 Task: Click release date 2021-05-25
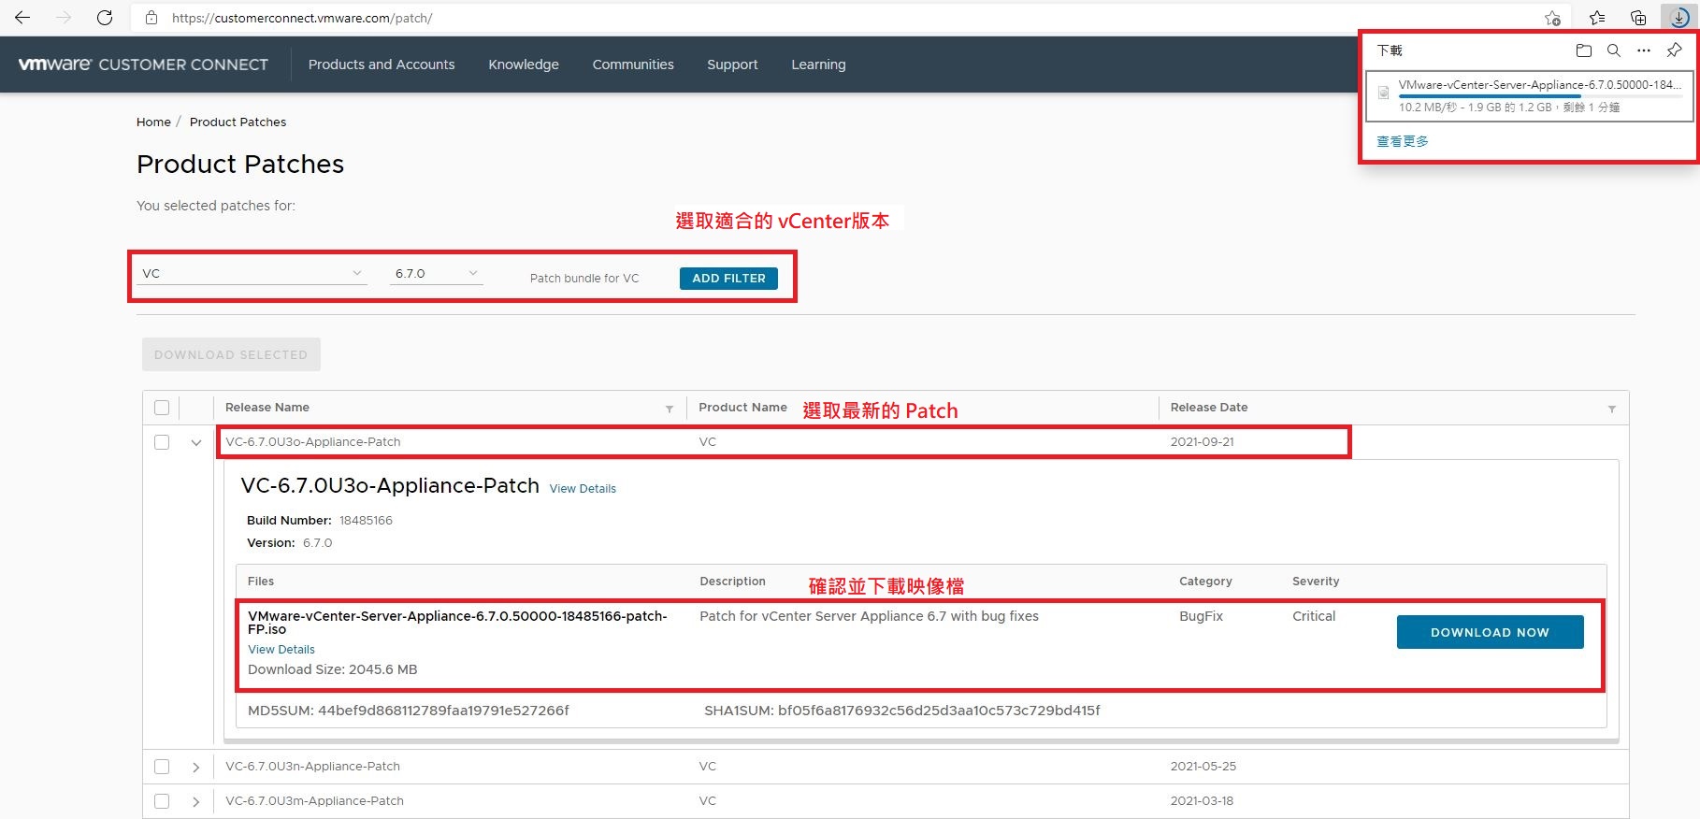point(1203,767)
